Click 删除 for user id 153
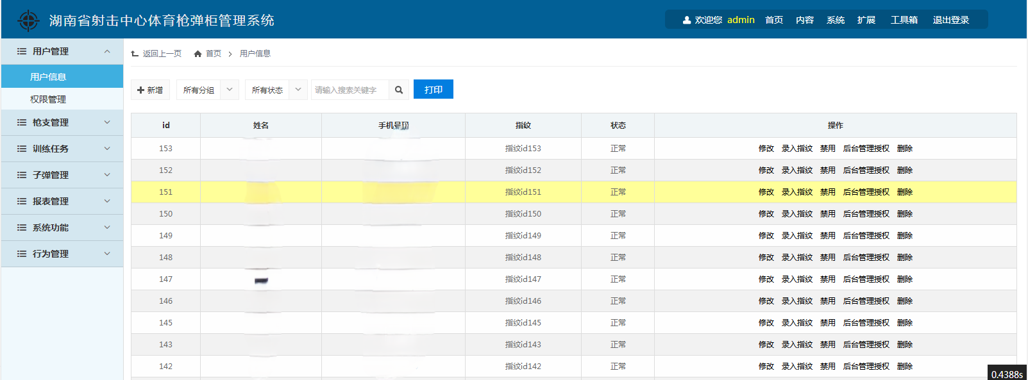The width and height of the screenshot is (1028, 380). [905, 148]
